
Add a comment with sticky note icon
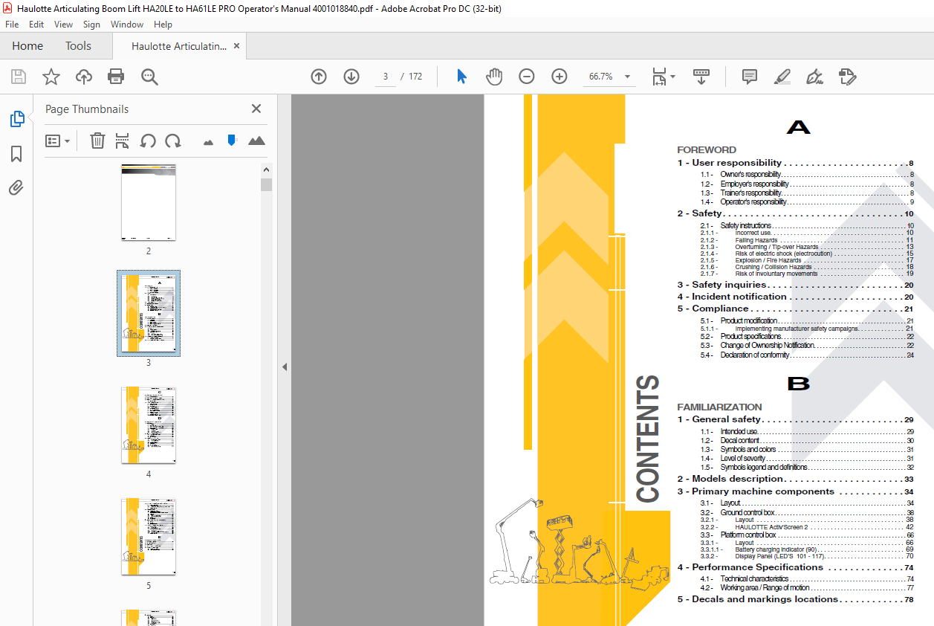[x=750, y=77]
